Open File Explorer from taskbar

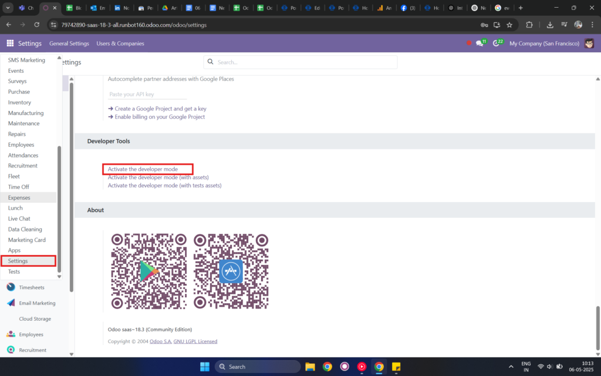click(310, 367)
